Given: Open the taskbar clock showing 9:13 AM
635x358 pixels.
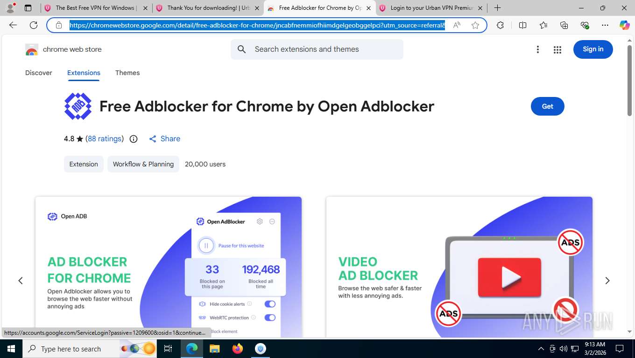Looking at the screenshot, I should tap(594, 349).
